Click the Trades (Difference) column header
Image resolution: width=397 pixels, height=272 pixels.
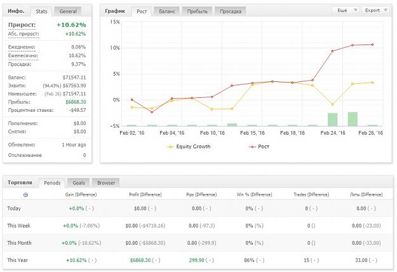coord(311,194)
